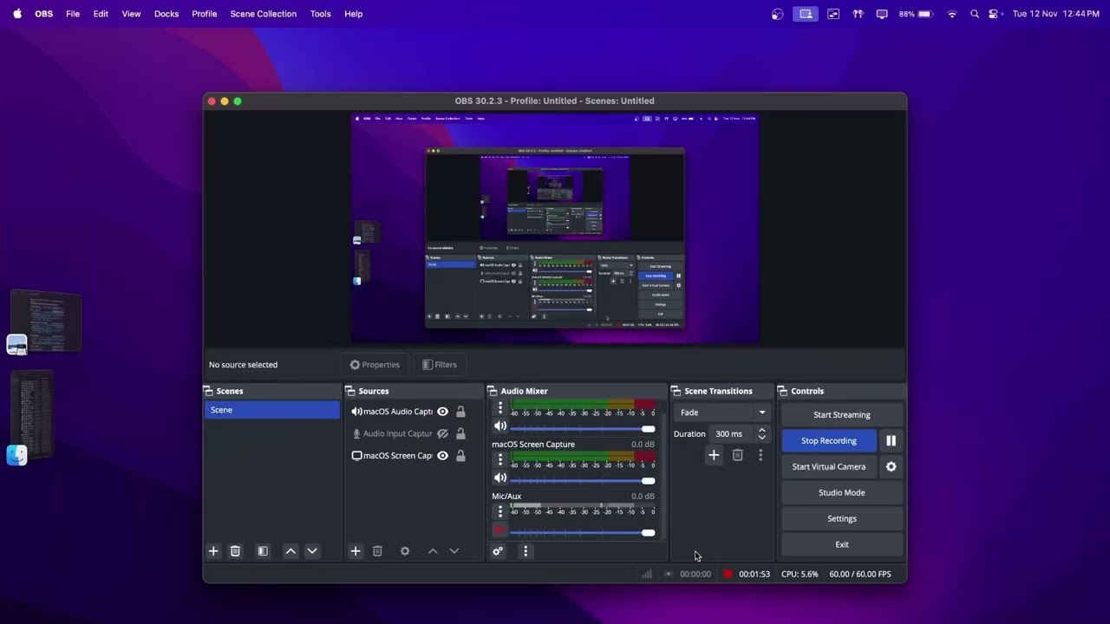Click the 300 ms duration field

tap(733, 433)
